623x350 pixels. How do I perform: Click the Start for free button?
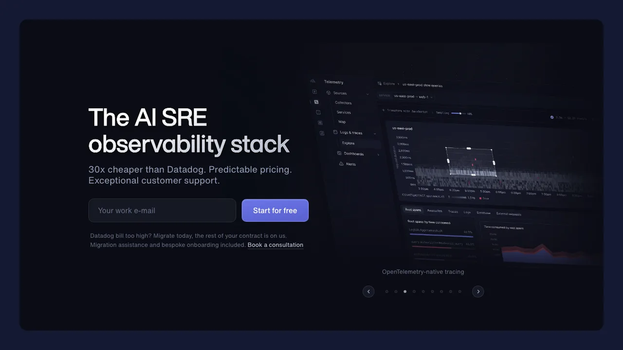[275, 210]
